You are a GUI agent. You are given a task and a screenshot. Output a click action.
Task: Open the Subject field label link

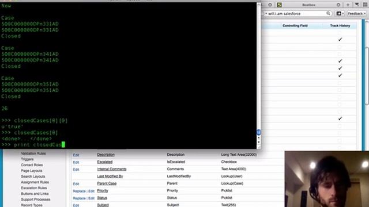coord(103,205)
